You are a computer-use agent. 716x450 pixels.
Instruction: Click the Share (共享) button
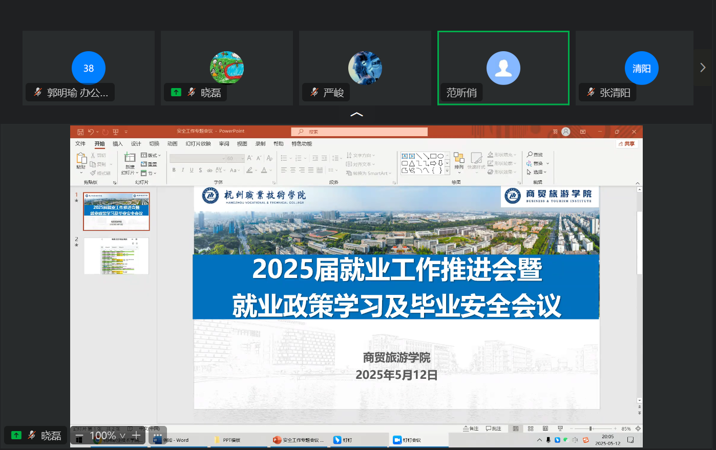(627, 144)
